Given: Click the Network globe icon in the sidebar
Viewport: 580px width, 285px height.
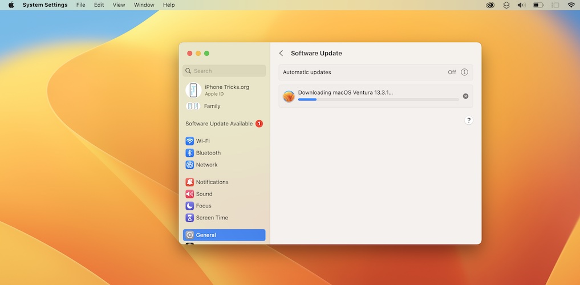Looking at the screenshot, I should (190, 165).
